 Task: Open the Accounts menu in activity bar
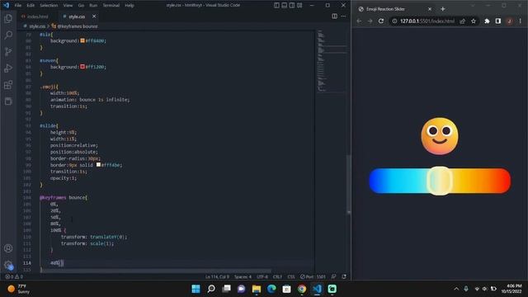click(8, 248)
